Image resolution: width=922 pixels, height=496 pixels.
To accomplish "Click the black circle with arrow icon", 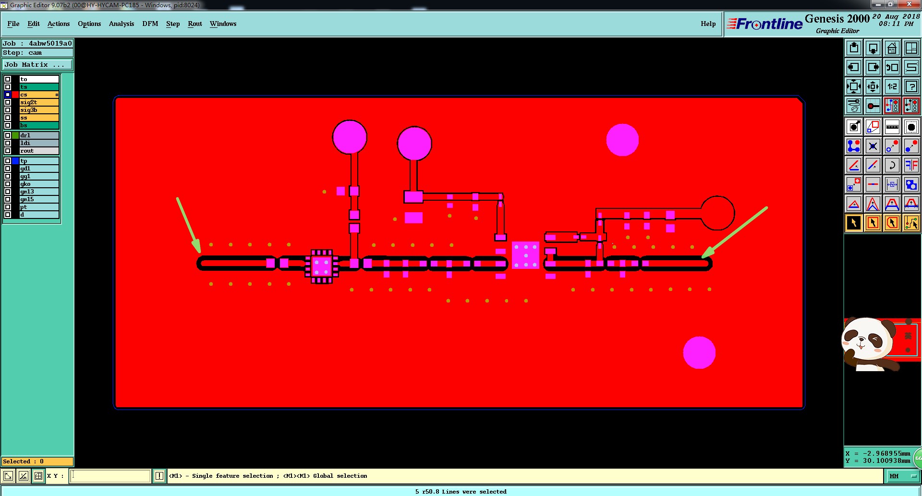I will (854, 127).
